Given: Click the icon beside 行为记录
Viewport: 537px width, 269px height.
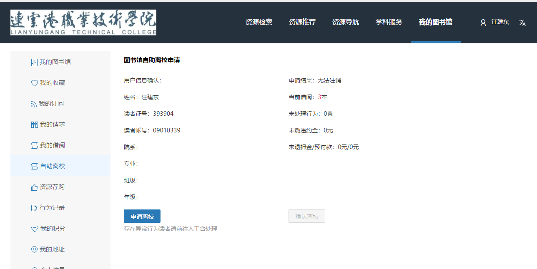Looking at the screenshot, I should point(34,208).
